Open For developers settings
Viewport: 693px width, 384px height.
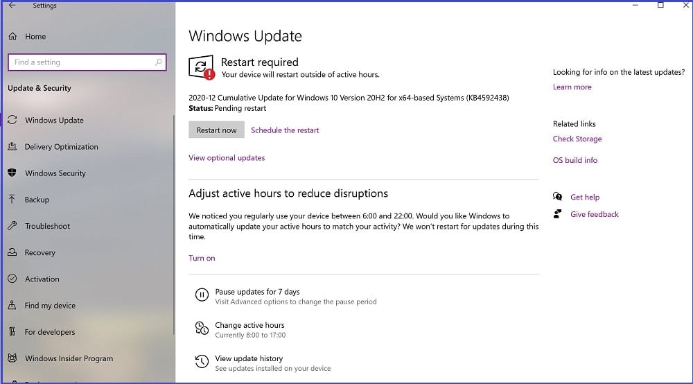pos(50,332)
